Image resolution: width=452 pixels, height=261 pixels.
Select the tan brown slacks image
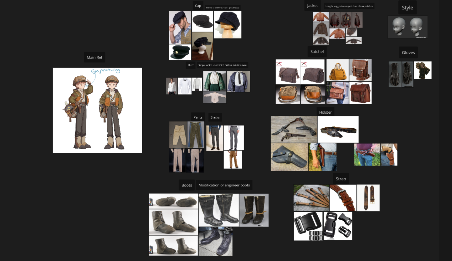tap(233, 160)
